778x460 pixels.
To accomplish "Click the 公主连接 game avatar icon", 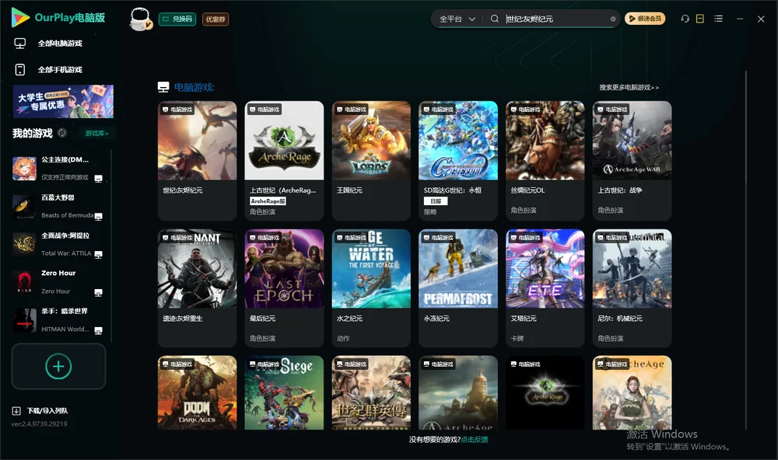I will pyautogui.click(x=24, y=169).
